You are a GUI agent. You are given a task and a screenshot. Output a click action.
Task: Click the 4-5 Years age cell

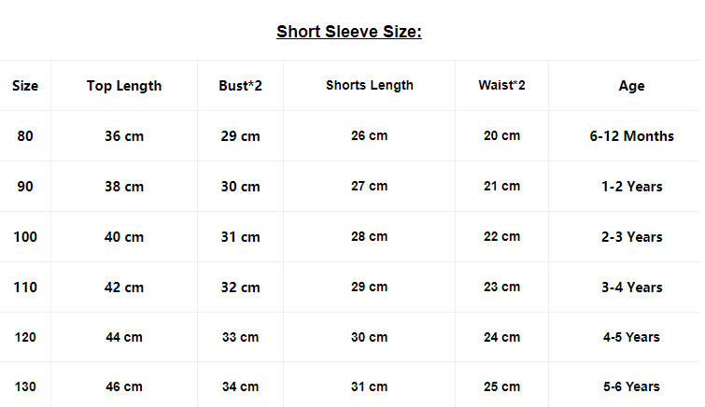pyautogui.click(x=631, y=337)
